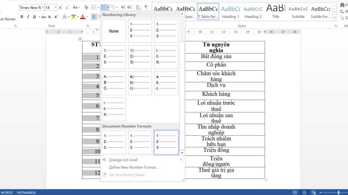This screenshot has height=195, width=348.
Task: Click the Decrease Indent icon
Action: coord(123,8)
